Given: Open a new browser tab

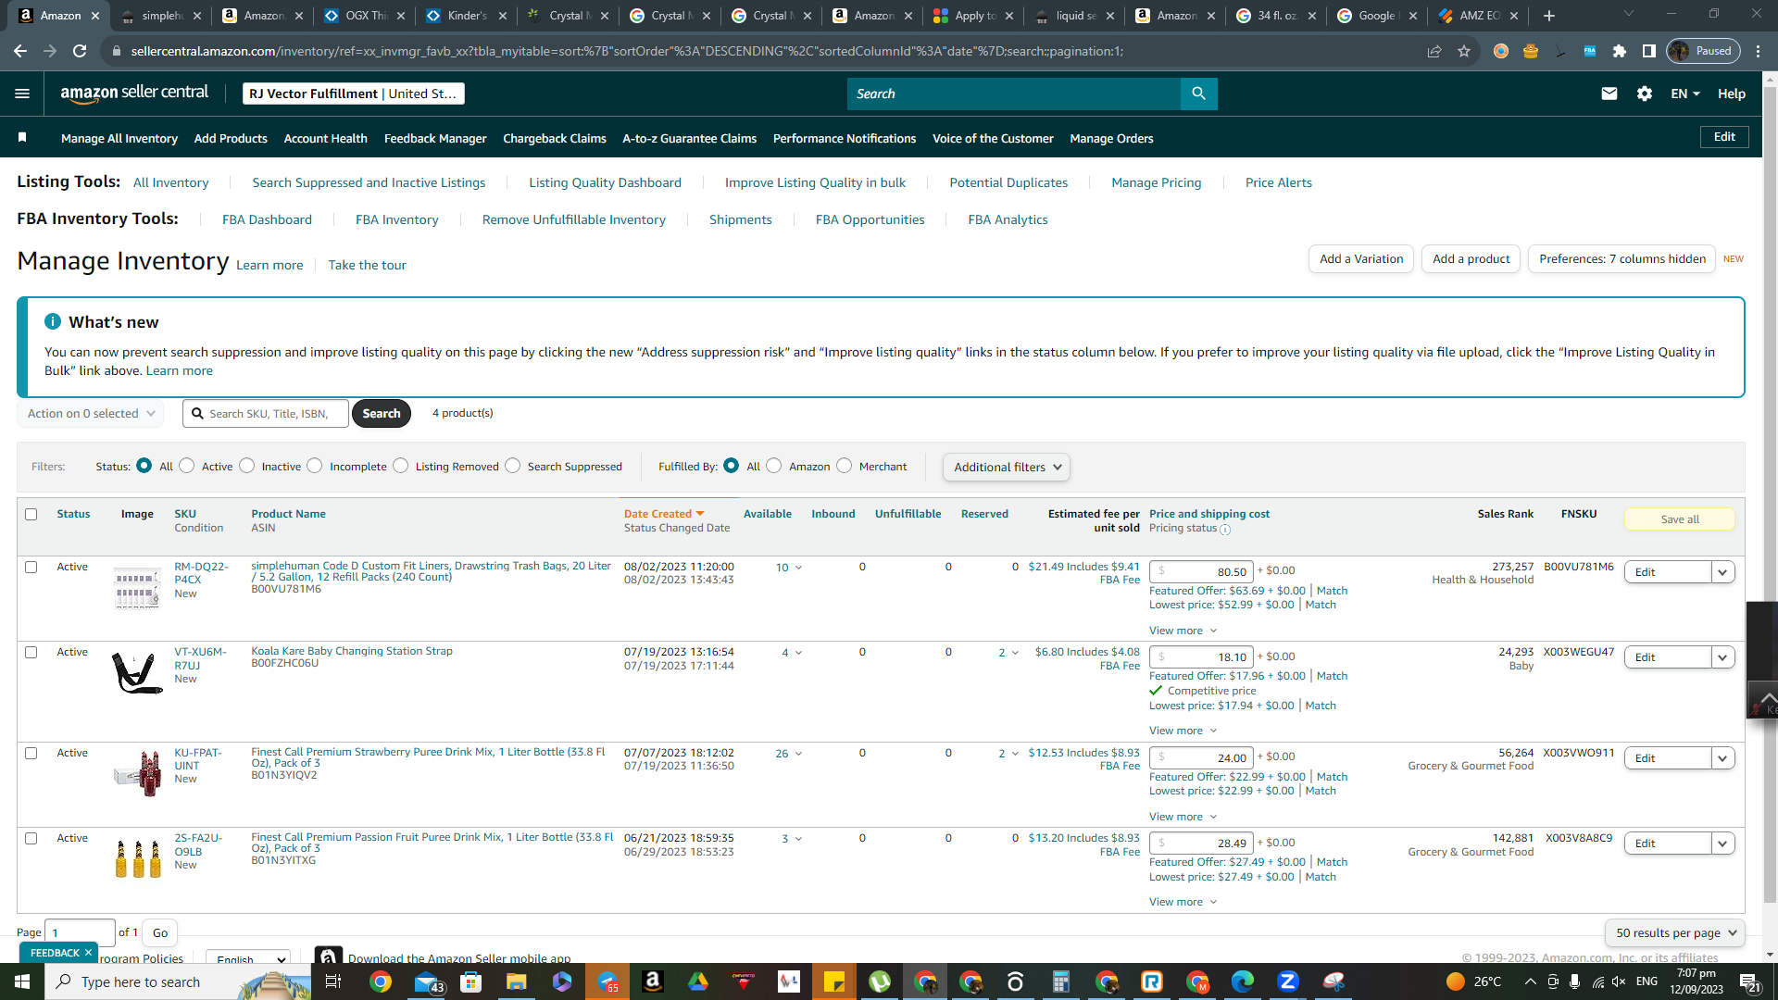Looking at the screenshot, I should pos(1549,16).
